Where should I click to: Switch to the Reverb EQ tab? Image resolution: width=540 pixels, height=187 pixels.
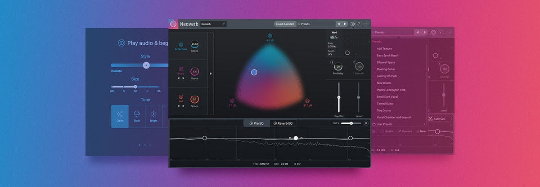[283, 123]
